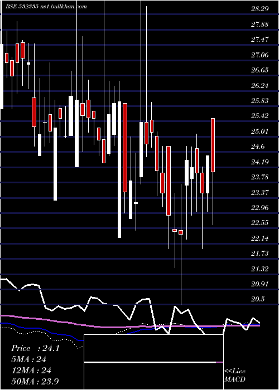
Task: Click the 5MA : 24 readout
Action: [29, 359]
